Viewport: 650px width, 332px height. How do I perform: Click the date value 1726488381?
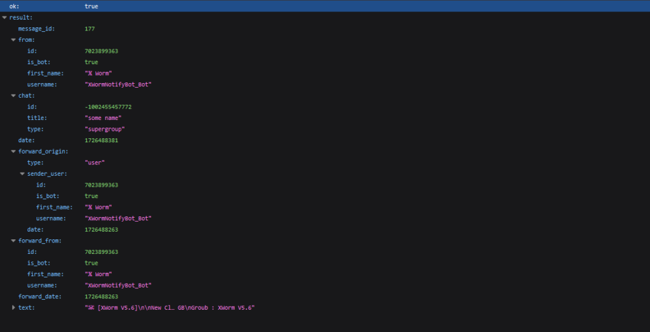[x=101, y=140]
